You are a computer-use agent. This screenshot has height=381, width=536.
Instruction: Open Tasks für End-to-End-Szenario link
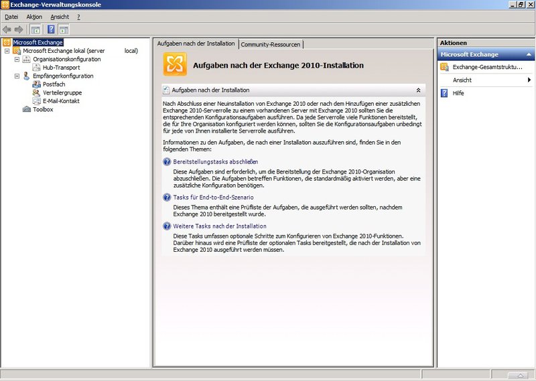coord(213,198)
